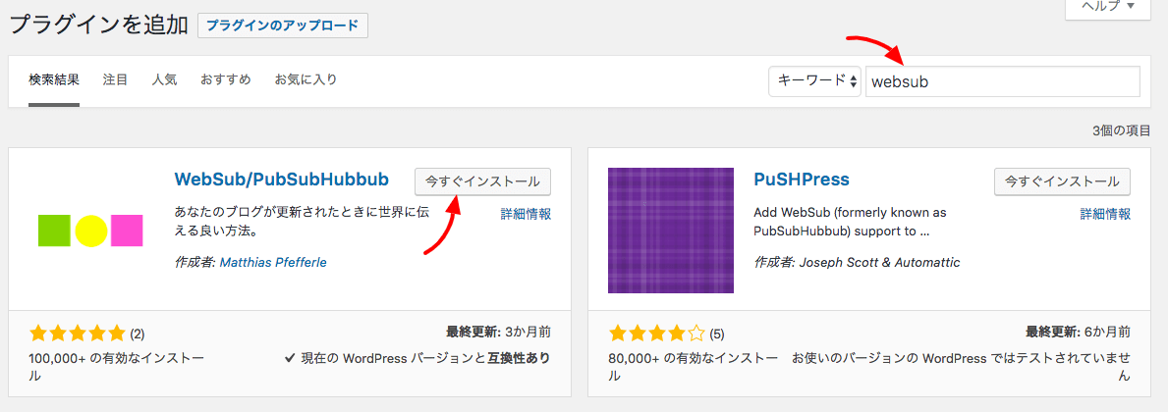Click the 80,000+ active installs text
Screen dimensions: 1168x412
point(694,367)
